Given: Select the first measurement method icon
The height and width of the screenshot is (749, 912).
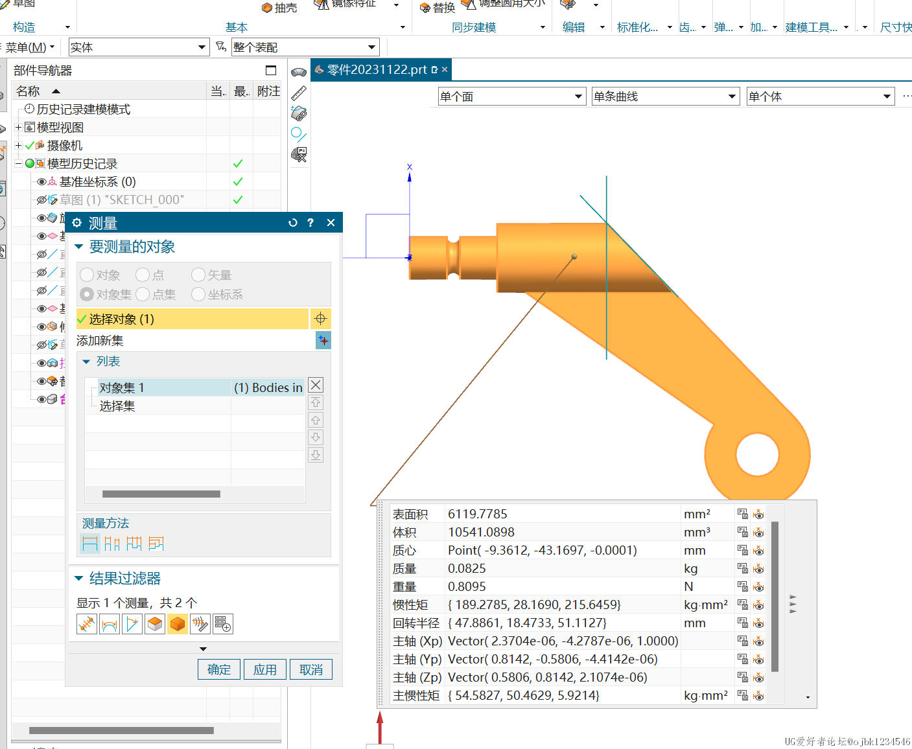Looking at the screenshot, I should tap(90, 544).
